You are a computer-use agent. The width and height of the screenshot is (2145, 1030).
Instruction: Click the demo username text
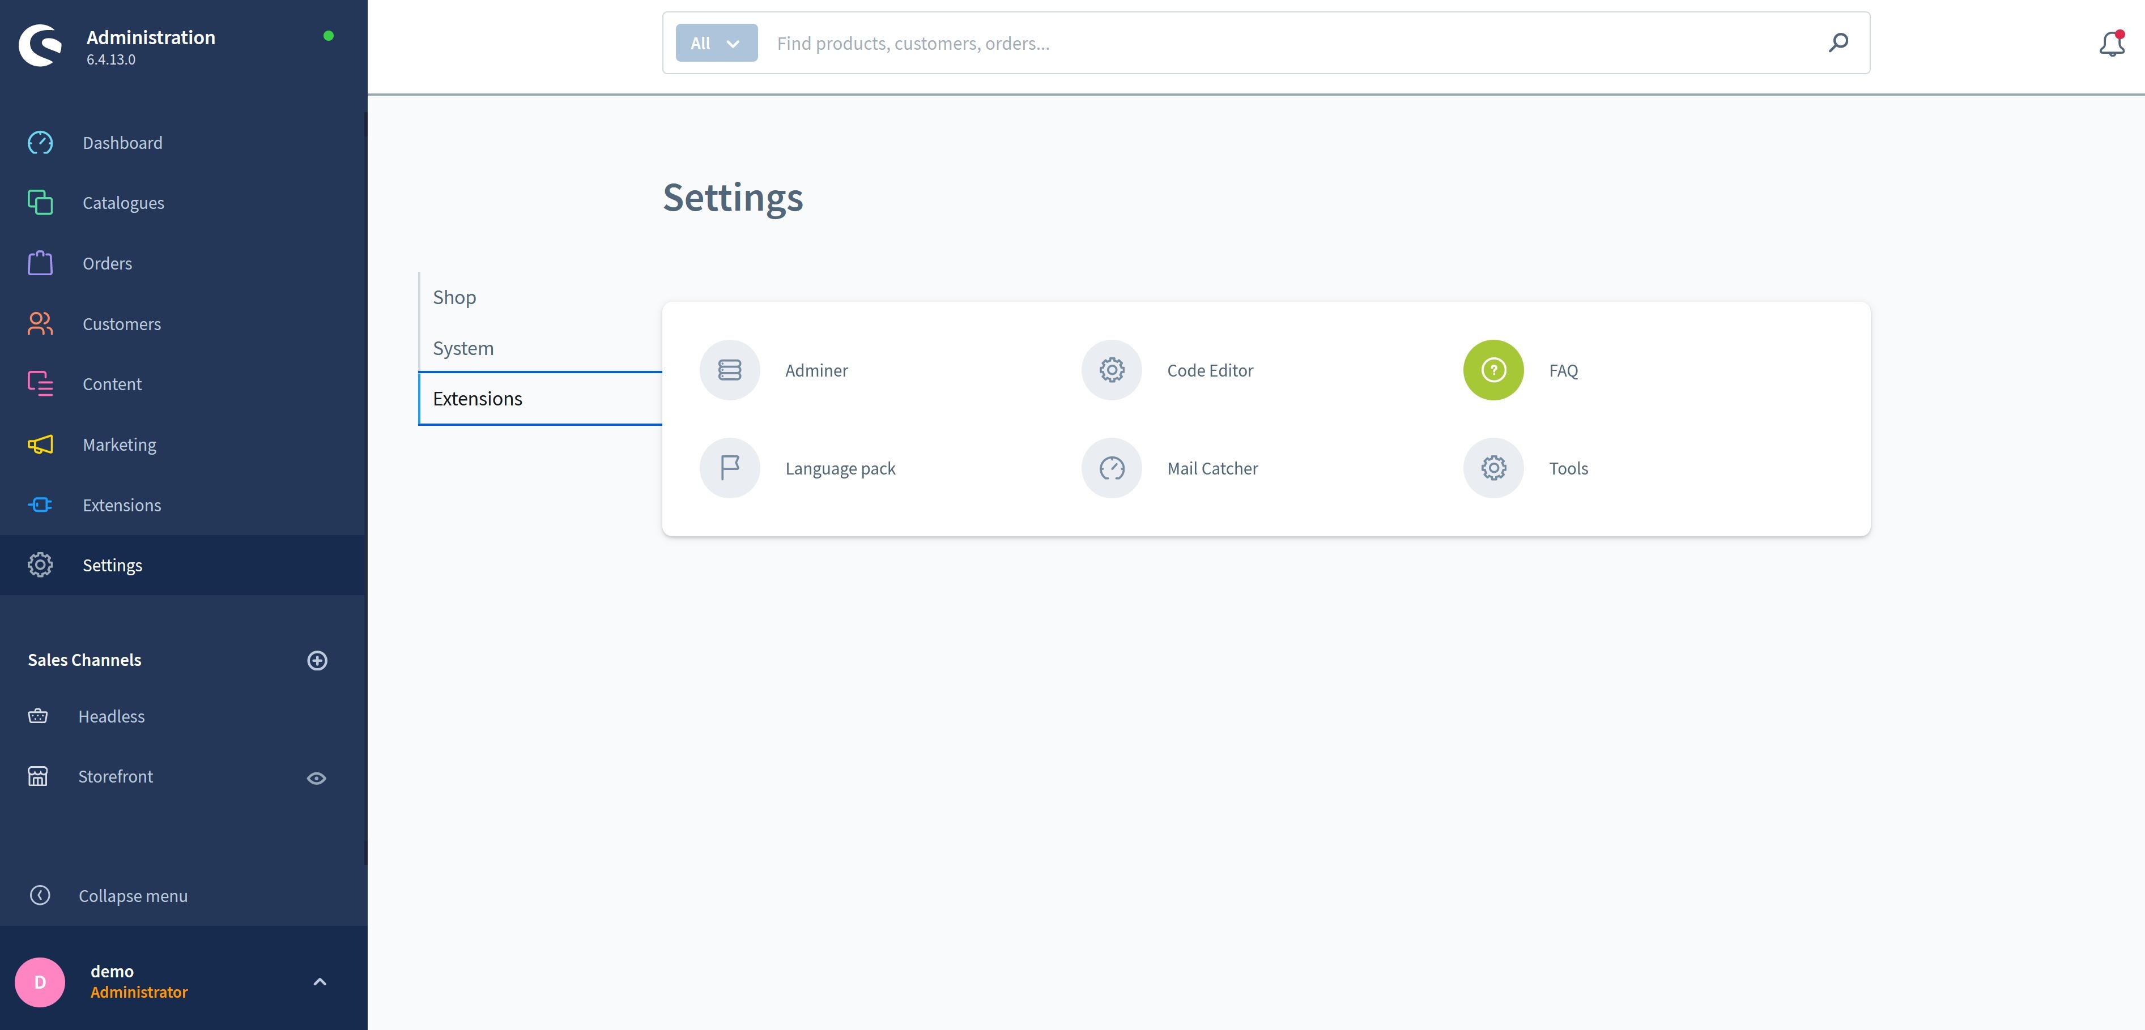(x=112, y=972)
